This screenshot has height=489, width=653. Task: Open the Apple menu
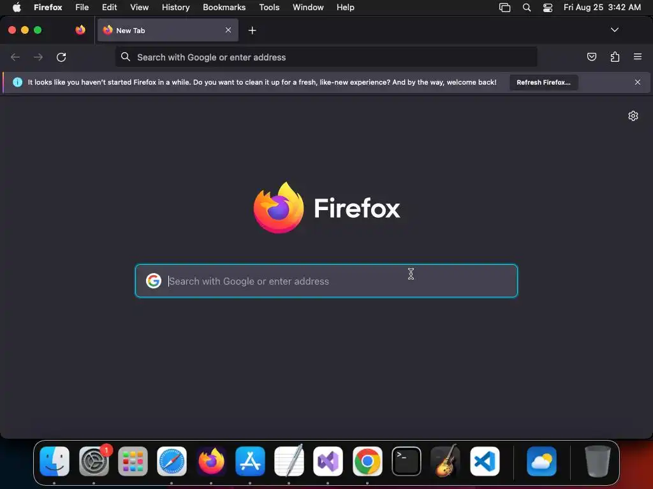point(17,8)
